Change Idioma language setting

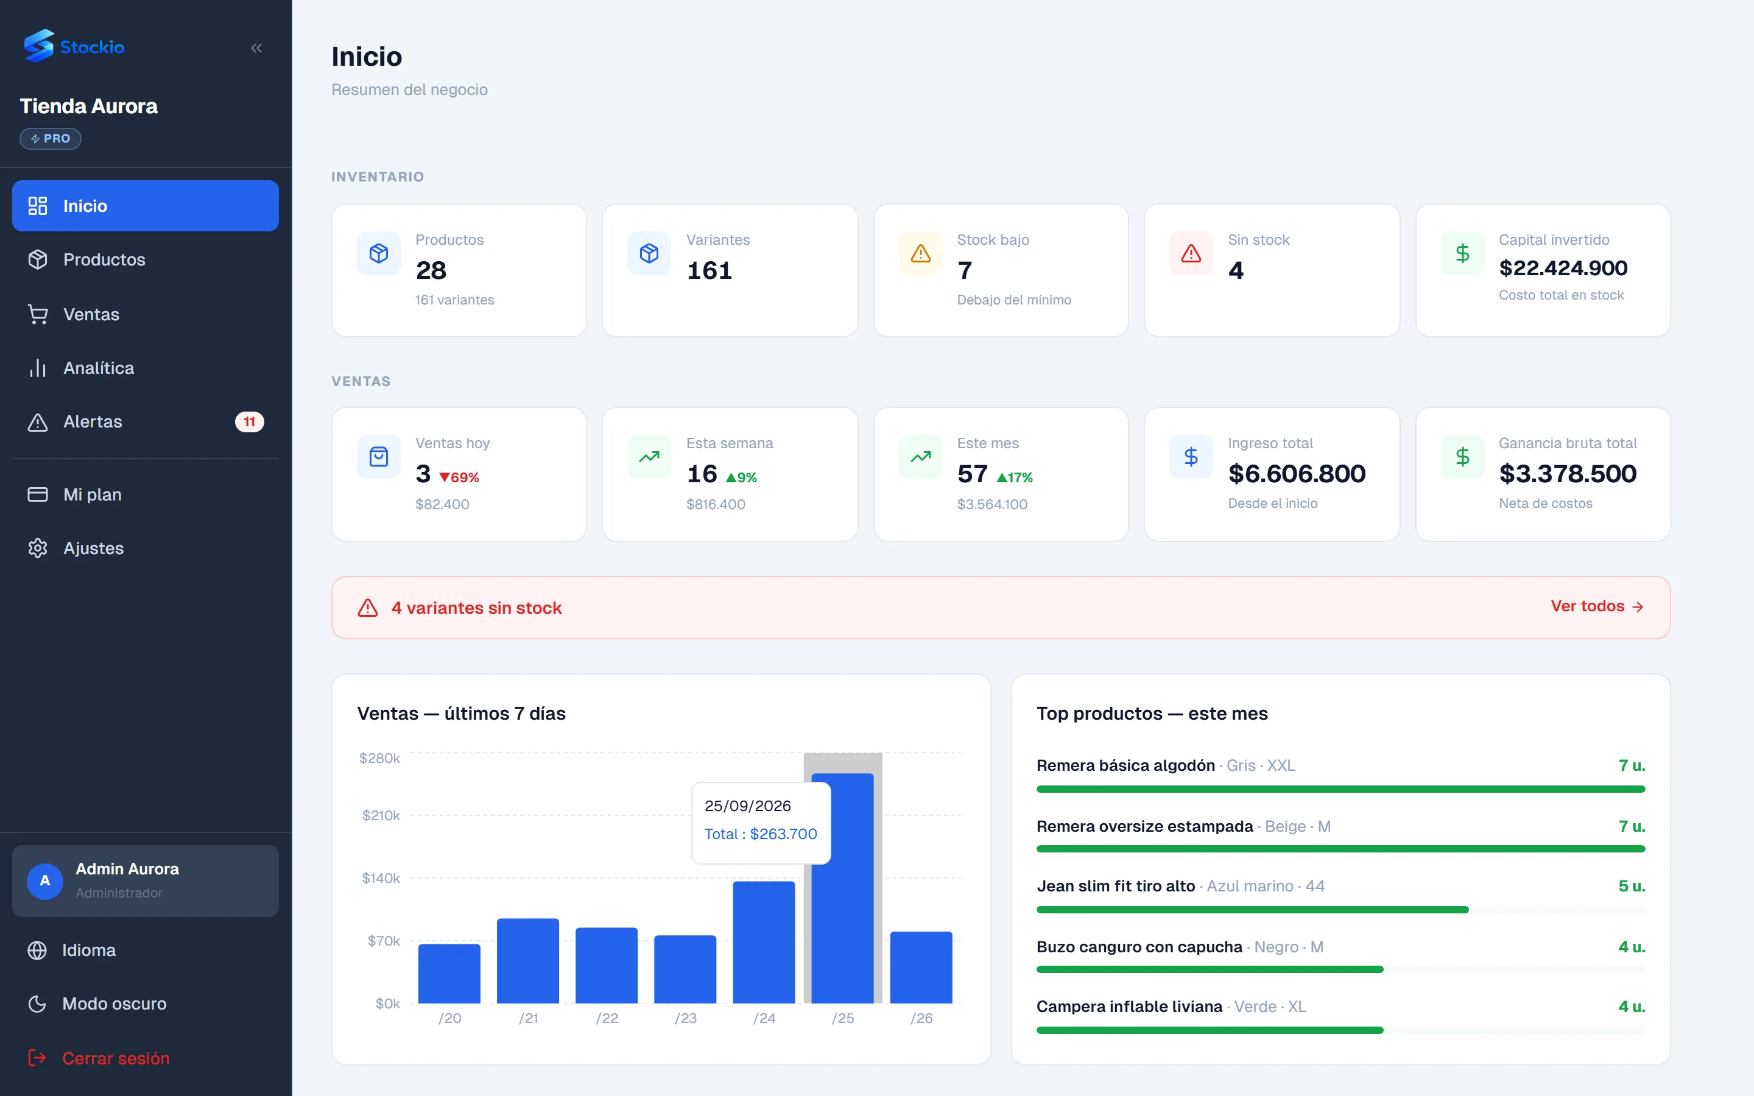coord(146,950)
